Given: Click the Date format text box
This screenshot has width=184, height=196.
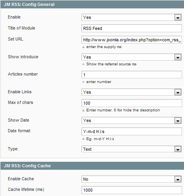Looking at the screenshot, I should [132, 131].
